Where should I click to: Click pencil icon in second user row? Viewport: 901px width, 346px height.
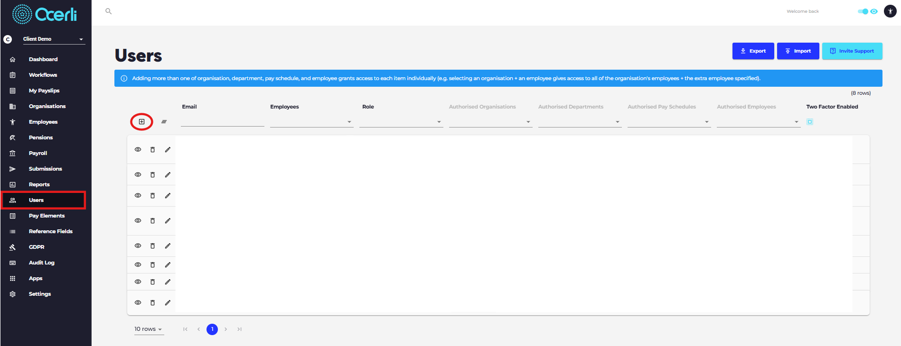click(168, 175)
